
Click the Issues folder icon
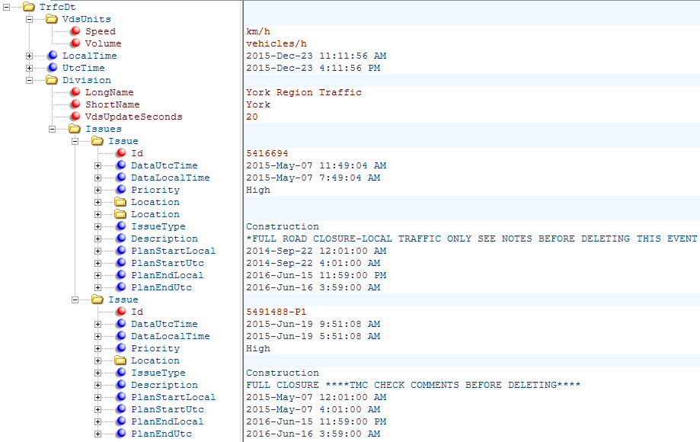75,129
